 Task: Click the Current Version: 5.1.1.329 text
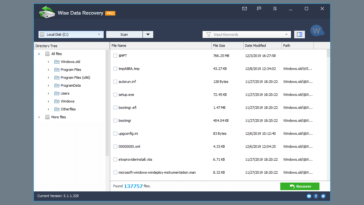[x=58, y=196]
